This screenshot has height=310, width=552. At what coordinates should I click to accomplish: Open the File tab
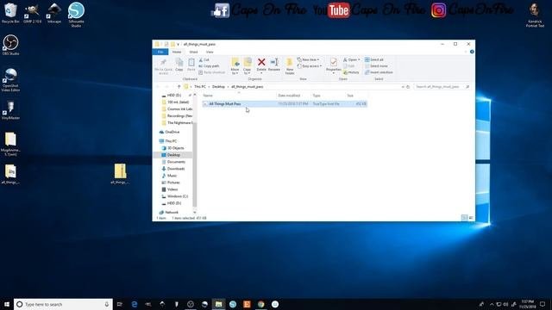pyautogui.click(x=160, y=52)
